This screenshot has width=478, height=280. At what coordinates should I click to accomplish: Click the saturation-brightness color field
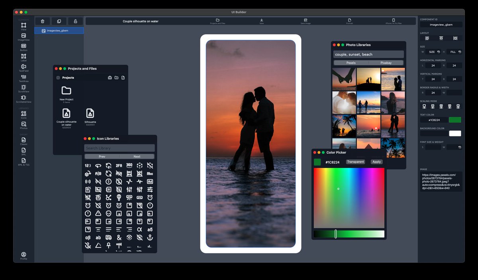[349, 198]
